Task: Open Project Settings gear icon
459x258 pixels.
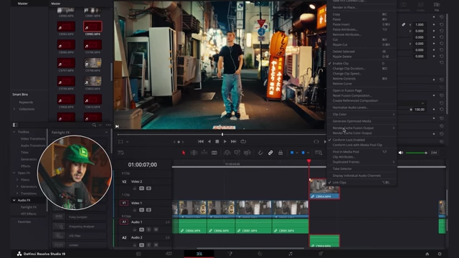Action: tap(440, 254)
